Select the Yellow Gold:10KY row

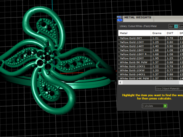[x=151, y=42]
